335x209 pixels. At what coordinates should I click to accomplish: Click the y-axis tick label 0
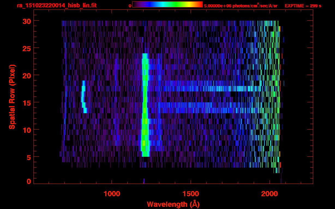(29, 181)
